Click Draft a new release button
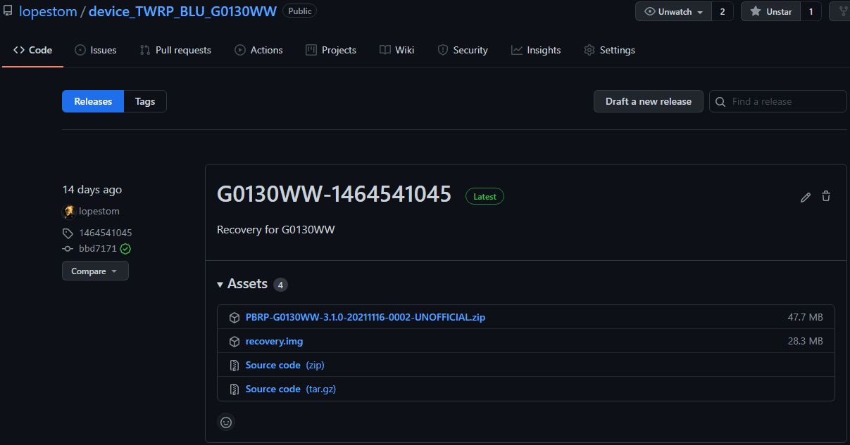The width and height of the screenshot is (850, 445). pos(649,101)
